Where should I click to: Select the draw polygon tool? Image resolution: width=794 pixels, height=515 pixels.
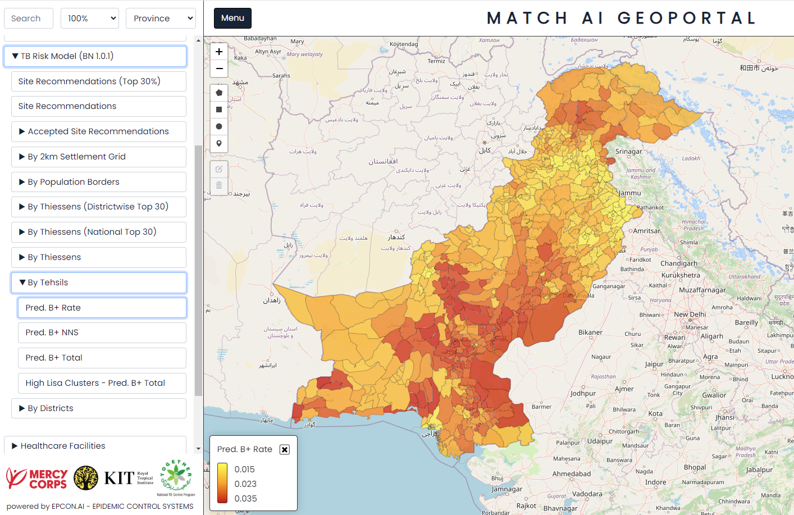[x=219, y=93]
